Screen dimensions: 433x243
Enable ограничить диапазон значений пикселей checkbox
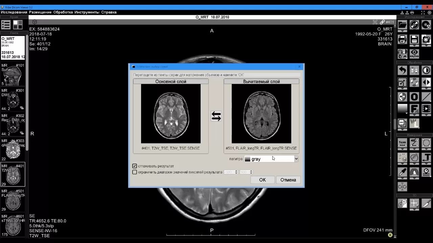[135, 172]
